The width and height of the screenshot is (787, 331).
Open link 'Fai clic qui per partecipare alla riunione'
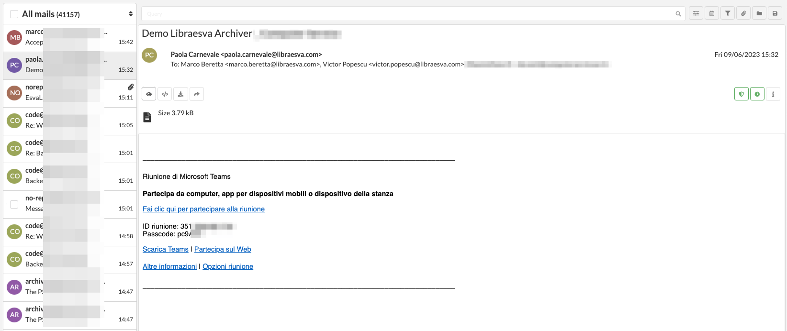203,209
